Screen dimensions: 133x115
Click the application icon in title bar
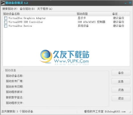pos(3,3)
